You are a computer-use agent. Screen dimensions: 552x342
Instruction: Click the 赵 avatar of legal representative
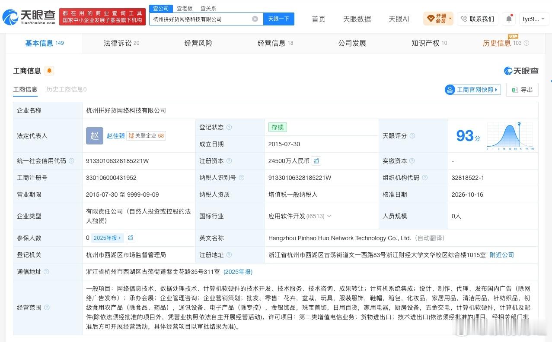pos(95,136)
